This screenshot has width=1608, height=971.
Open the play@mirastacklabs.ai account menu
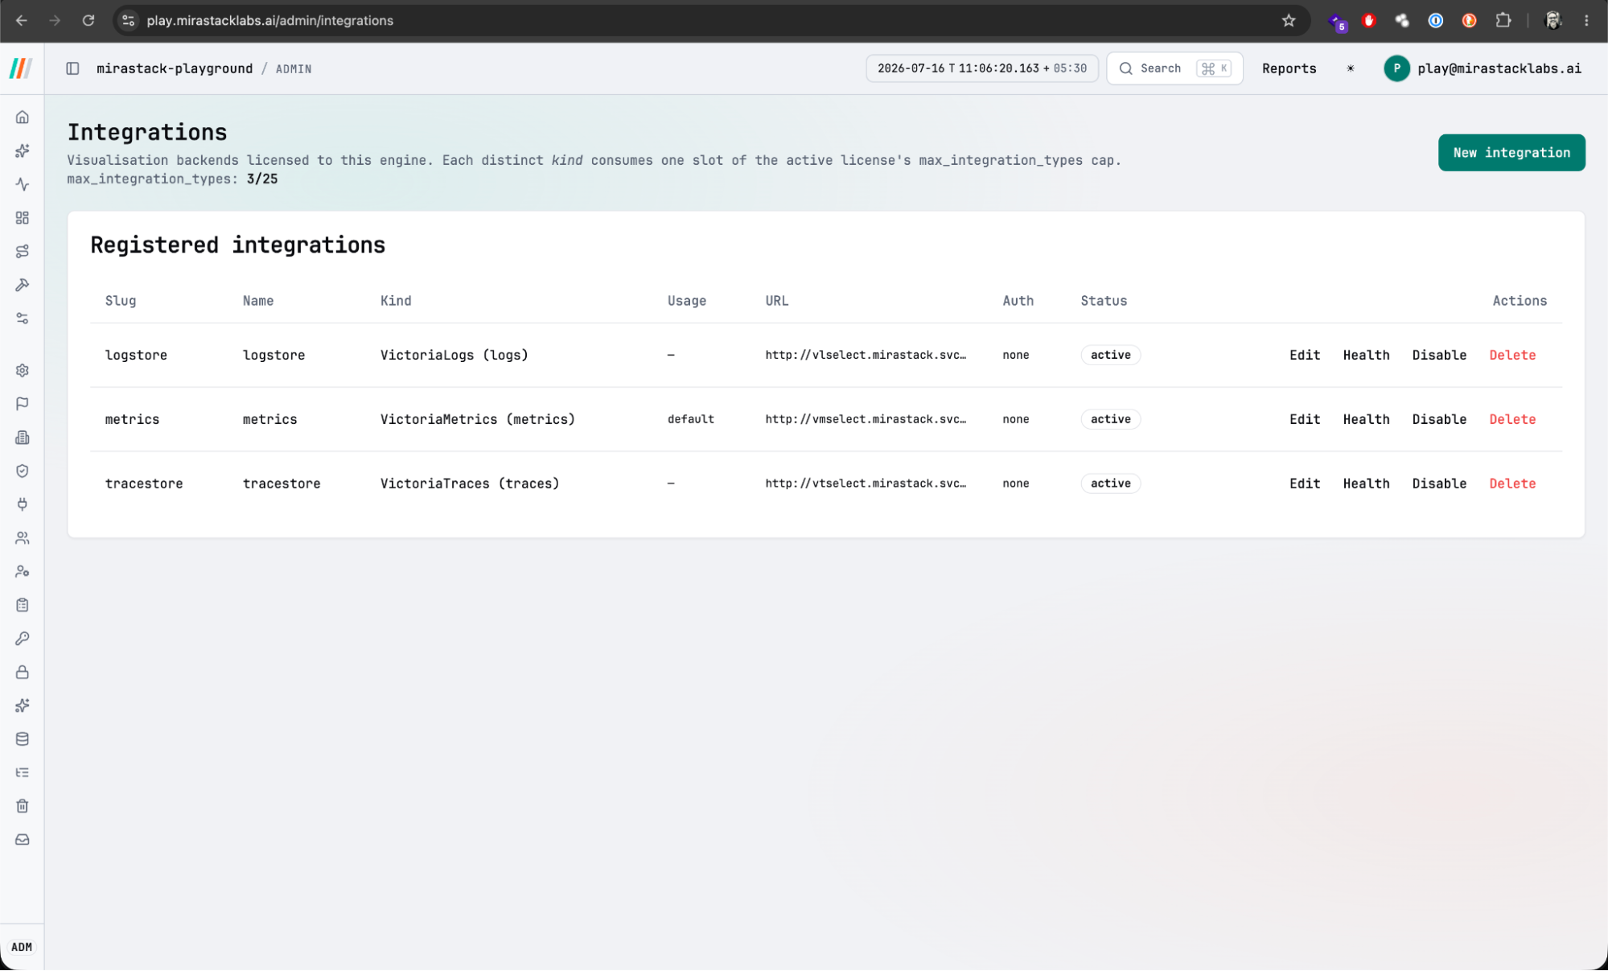1483,68
